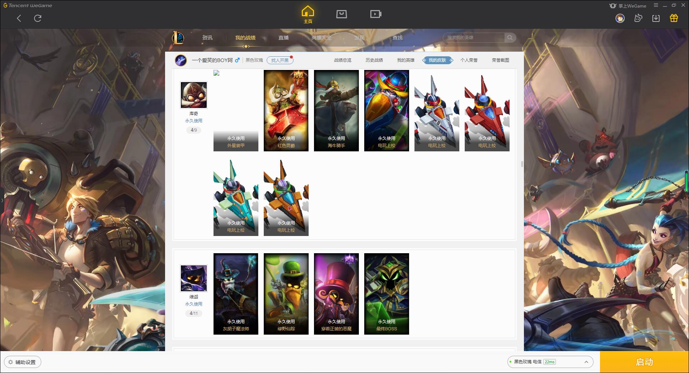Open the 战绩总览 sub-tab
Viewport: 689px width, 373px height.
click(x=343, y=60)
